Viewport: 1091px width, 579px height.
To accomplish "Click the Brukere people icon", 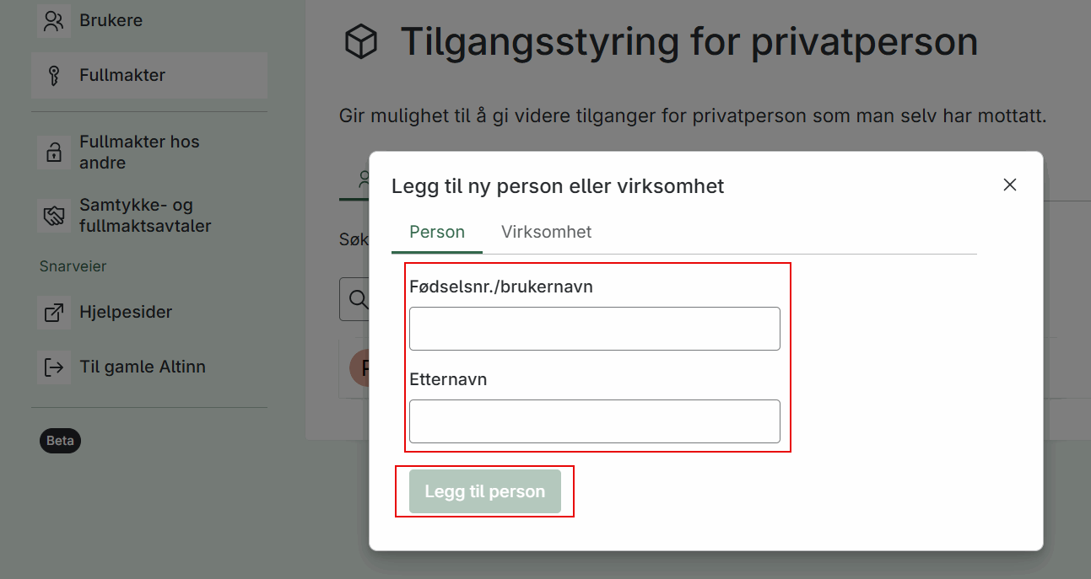I will pos(54,21).
